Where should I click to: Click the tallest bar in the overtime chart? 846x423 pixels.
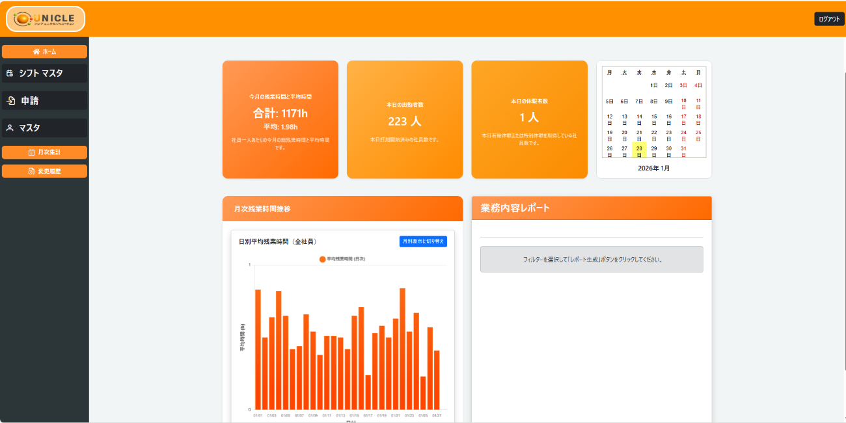402,345
